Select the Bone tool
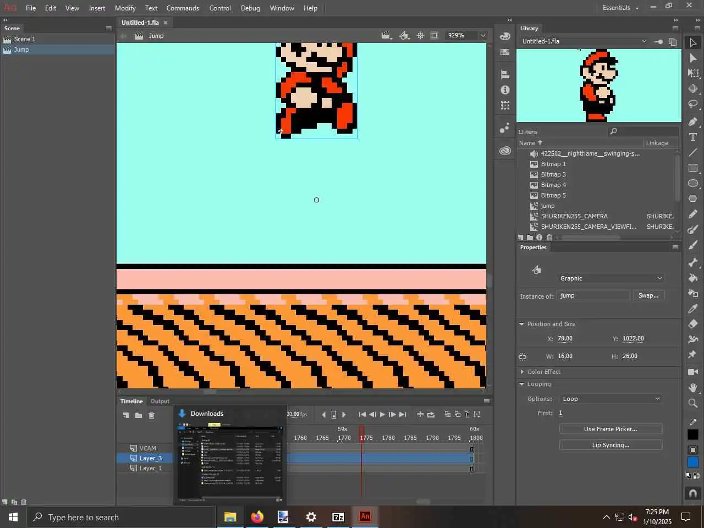 [693, 262]
